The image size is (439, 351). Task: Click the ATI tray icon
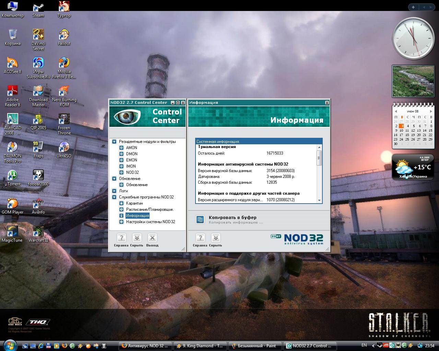(386, 346)
